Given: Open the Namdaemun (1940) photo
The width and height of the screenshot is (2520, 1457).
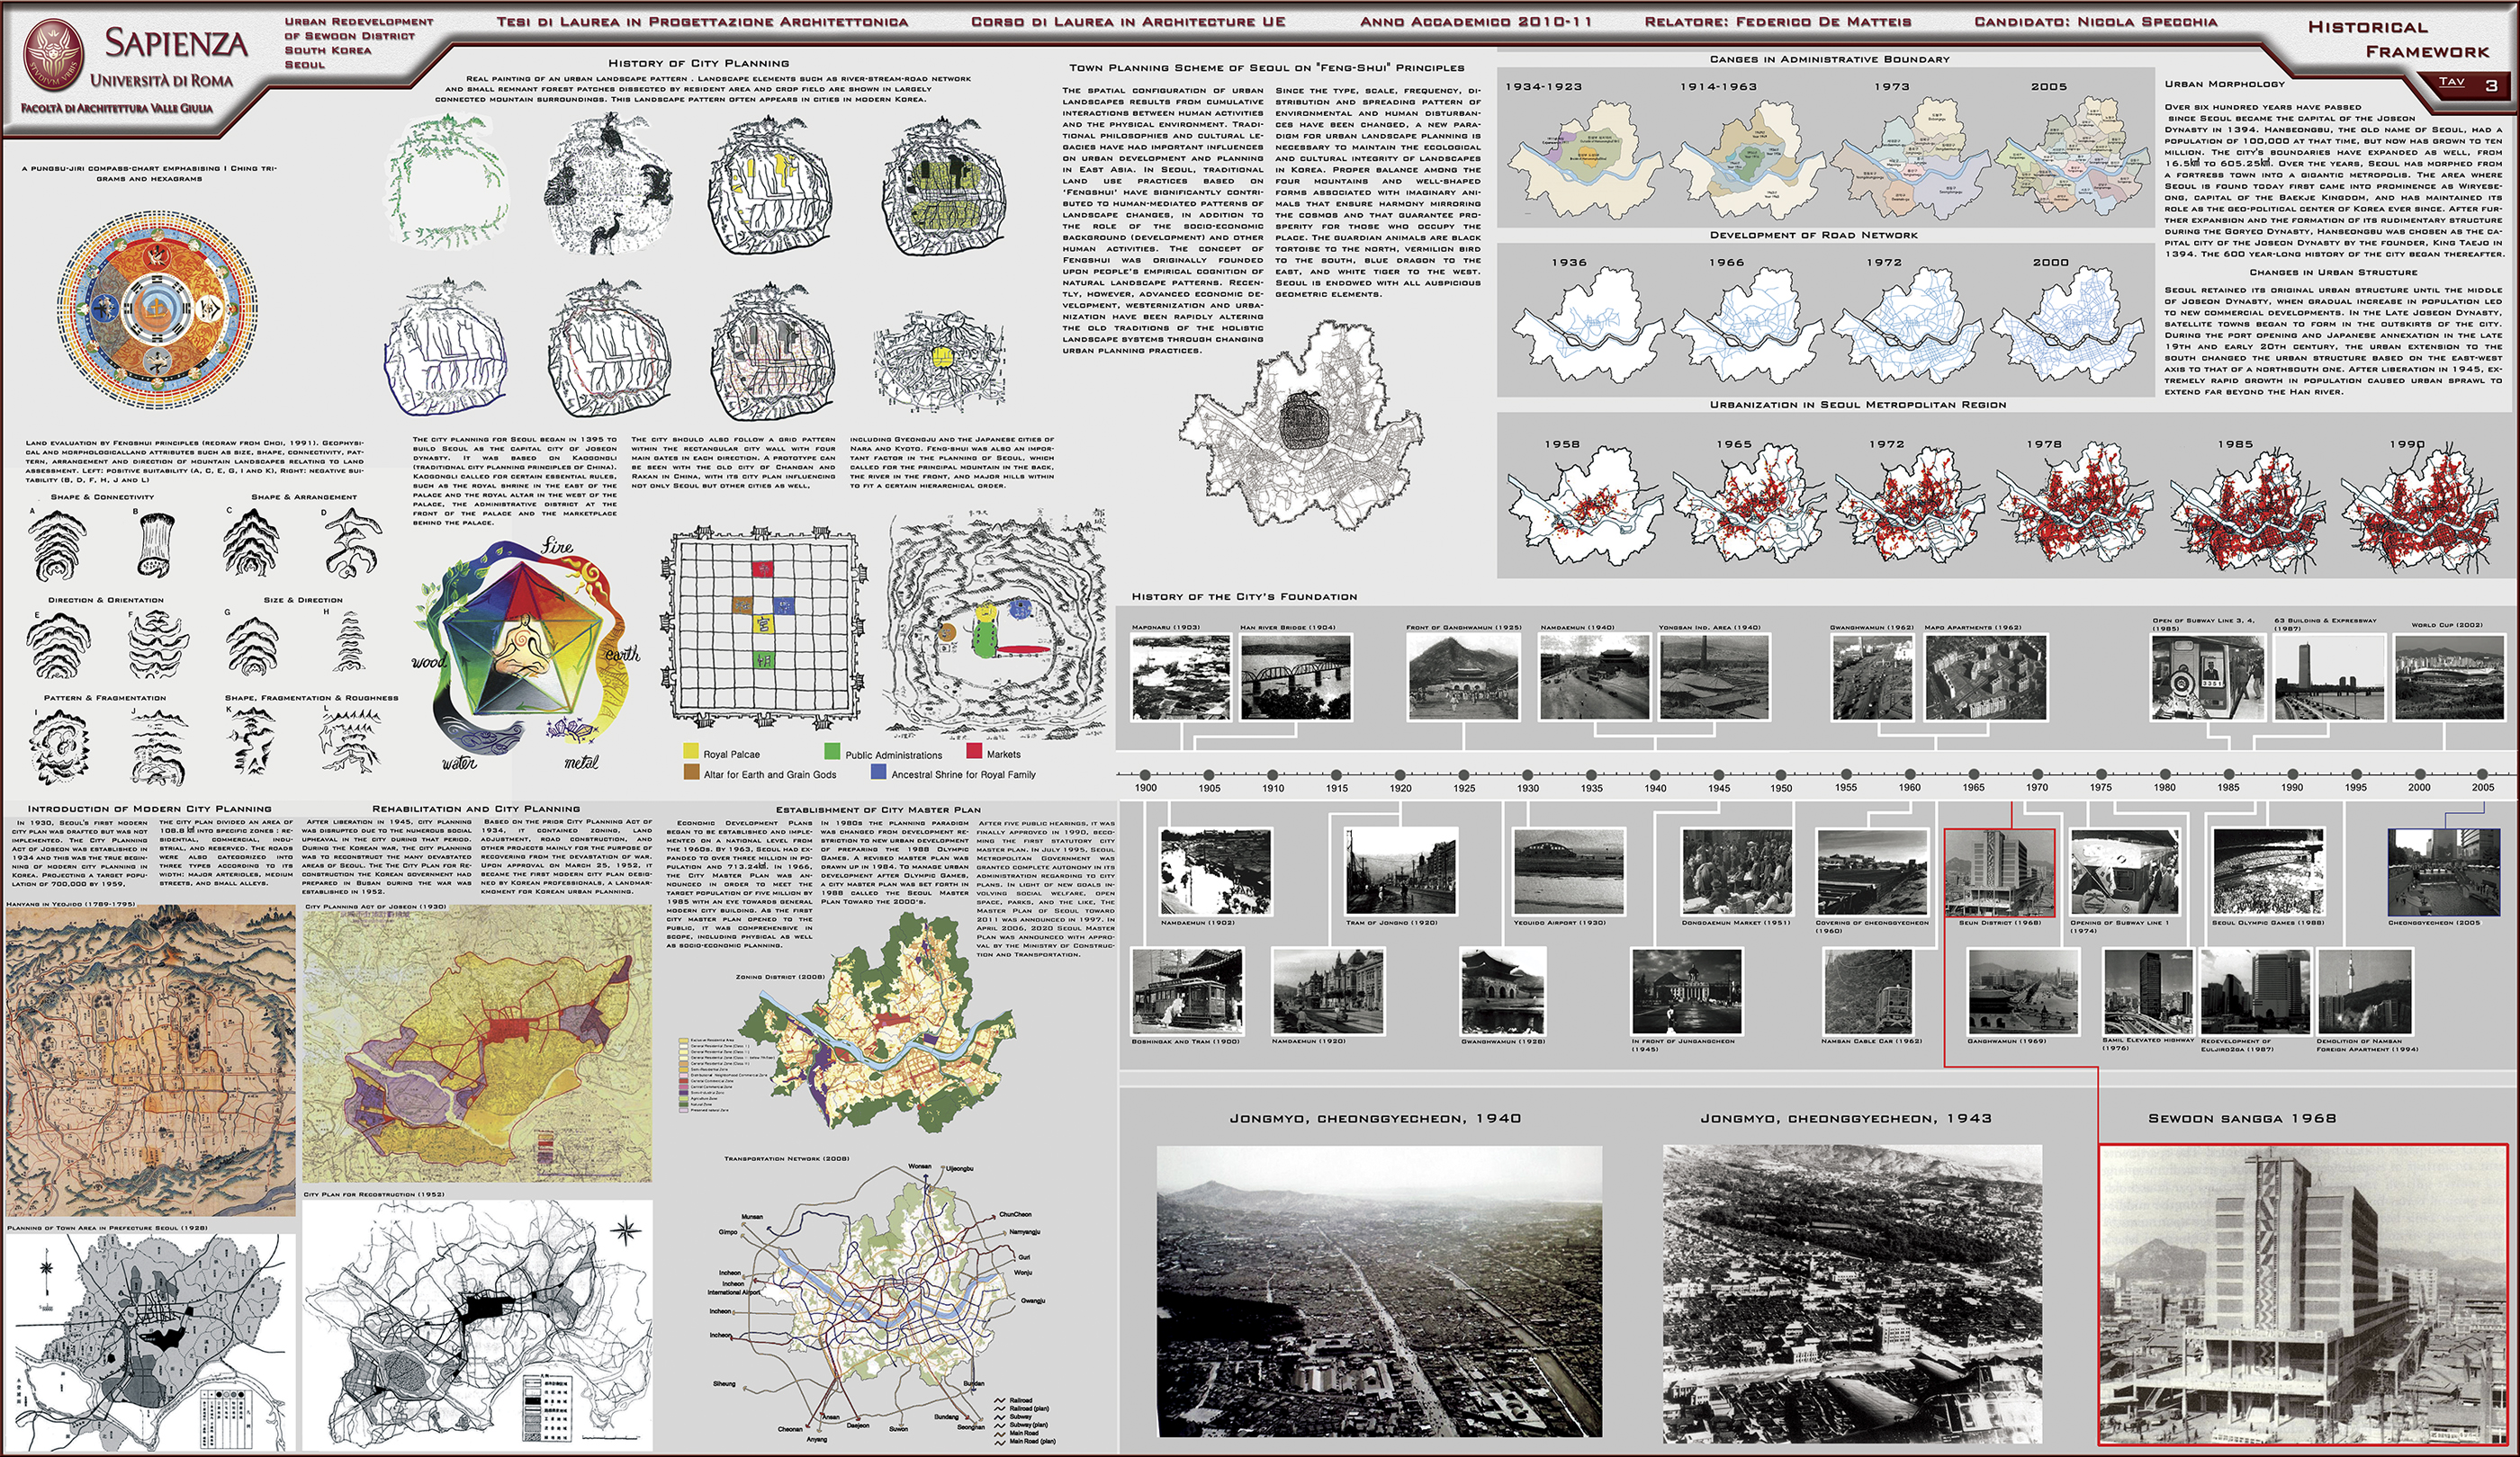Looking at the screenshot, I should coord(1594,676).
